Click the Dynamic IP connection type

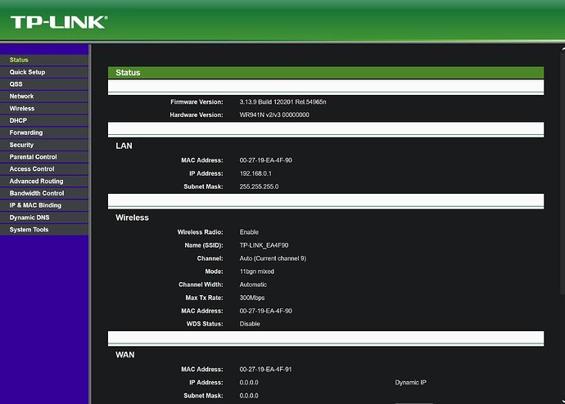[411, 383]
